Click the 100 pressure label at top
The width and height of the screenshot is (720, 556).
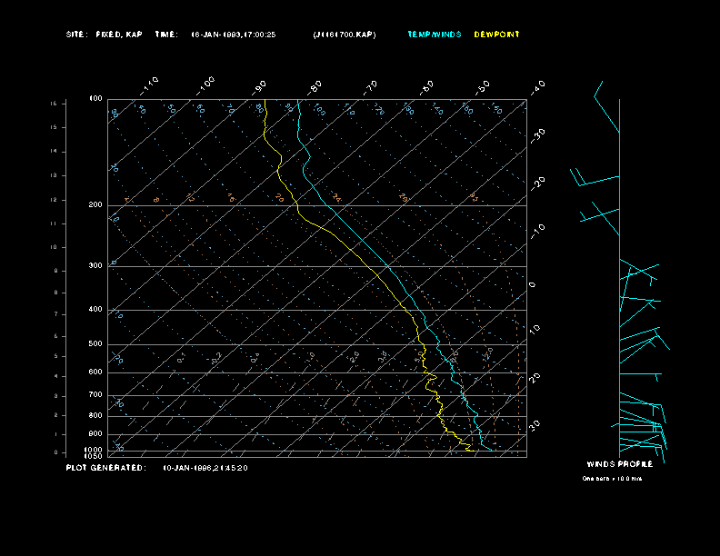(95, 98)
